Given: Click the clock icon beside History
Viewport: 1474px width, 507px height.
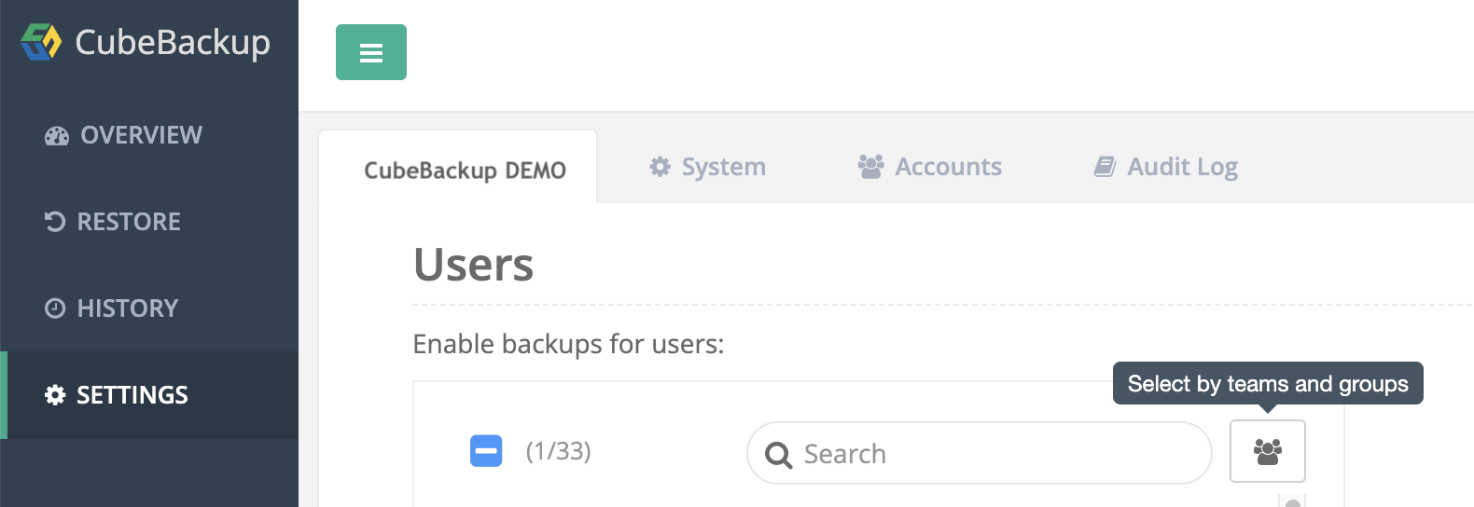Looking at the screenshot, I should 56,308.
